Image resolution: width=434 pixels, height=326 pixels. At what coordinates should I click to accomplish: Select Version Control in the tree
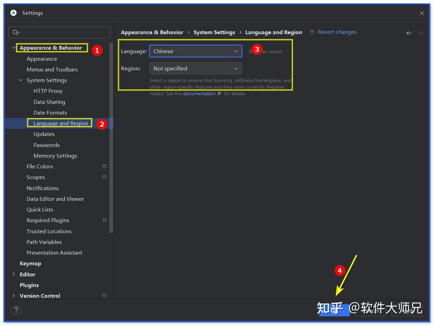tap(40, 296)
